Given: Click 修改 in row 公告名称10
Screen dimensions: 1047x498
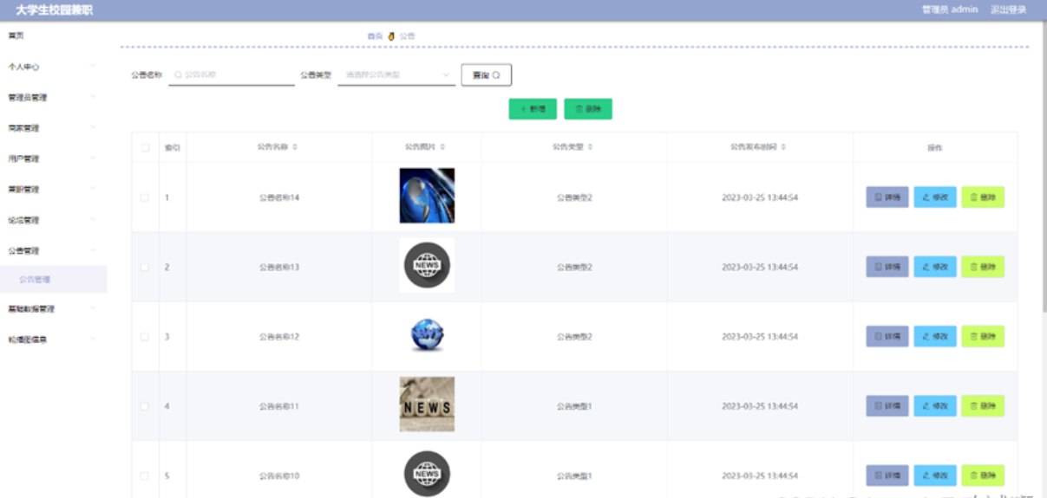Looking at the screenshot, I should (935, 475).
